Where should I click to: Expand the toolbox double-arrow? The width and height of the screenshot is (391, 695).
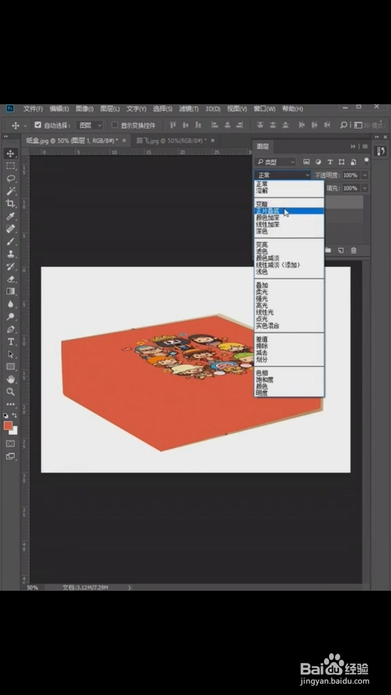[x=6, y=137]
